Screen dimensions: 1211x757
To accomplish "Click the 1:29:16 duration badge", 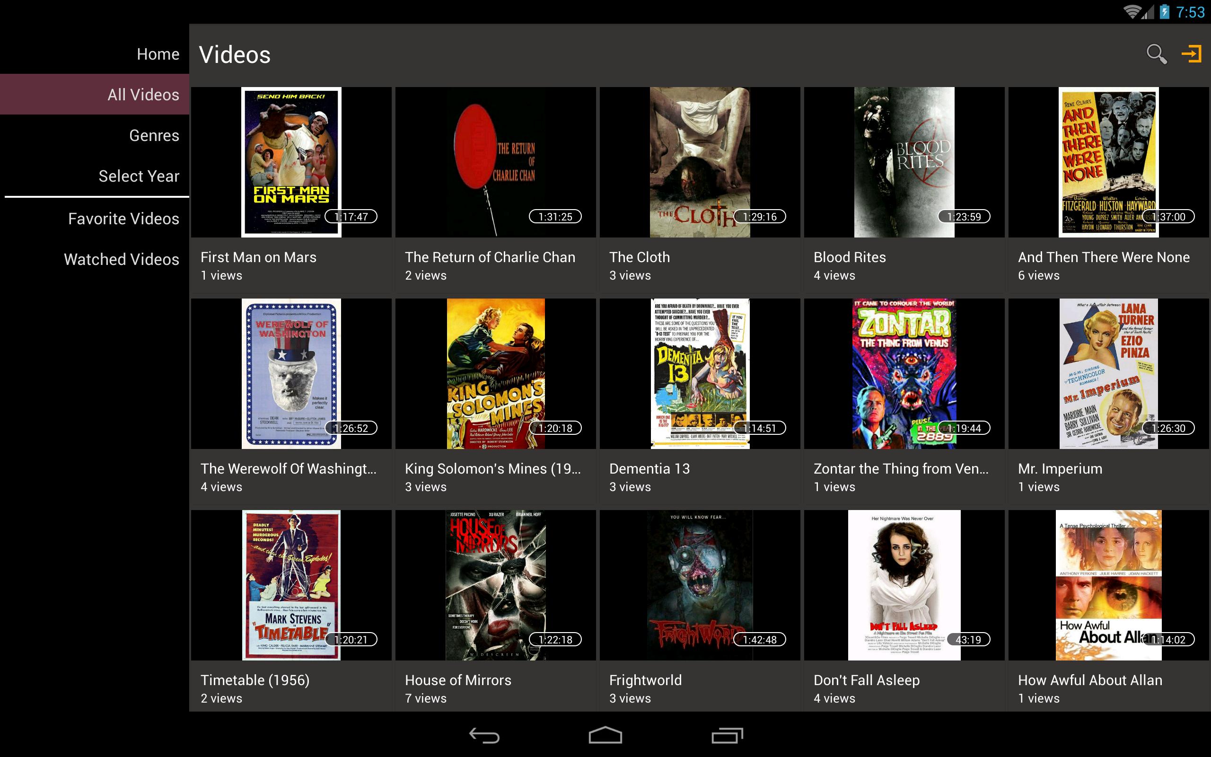I will click(x=760, y=216).
